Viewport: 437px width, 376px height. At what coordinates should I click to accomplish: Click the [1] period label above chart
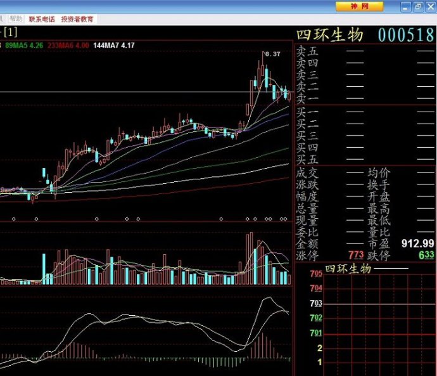[x=11, y=32]
